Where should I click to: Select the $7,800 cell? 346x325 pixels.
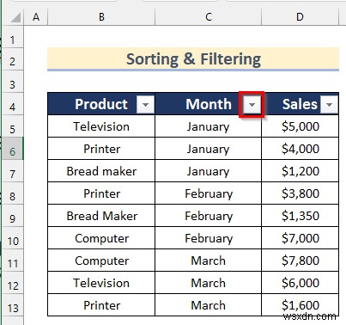coord(300,261)
